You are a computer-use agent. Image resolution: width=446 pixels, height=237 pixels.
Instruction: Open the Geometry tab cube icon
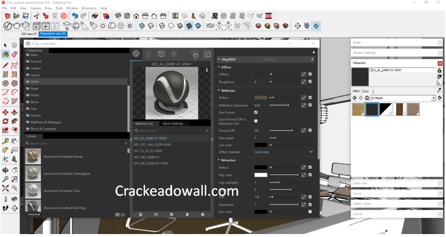(x=161, y=54)
